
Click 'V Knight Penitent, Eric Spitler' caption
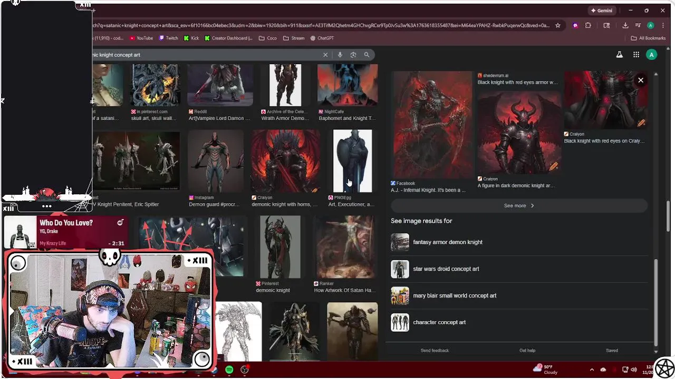[127, 204]
